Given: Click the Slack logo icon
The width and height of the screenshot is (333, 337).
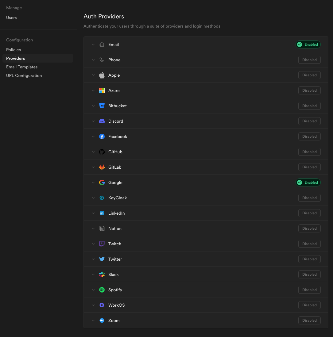Looking at the screenshot, I should click(102, 274).
